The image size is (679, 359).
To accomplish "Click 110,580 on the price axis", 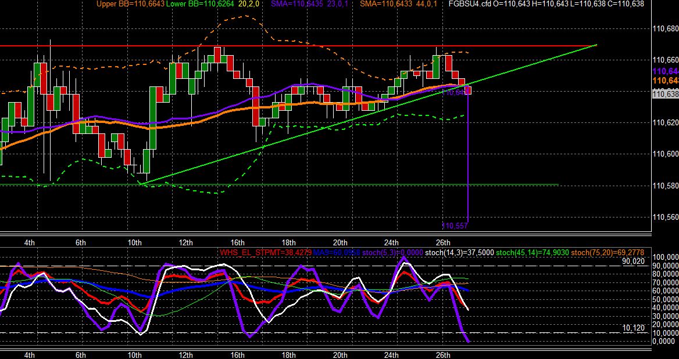I will tap(665, 186).
